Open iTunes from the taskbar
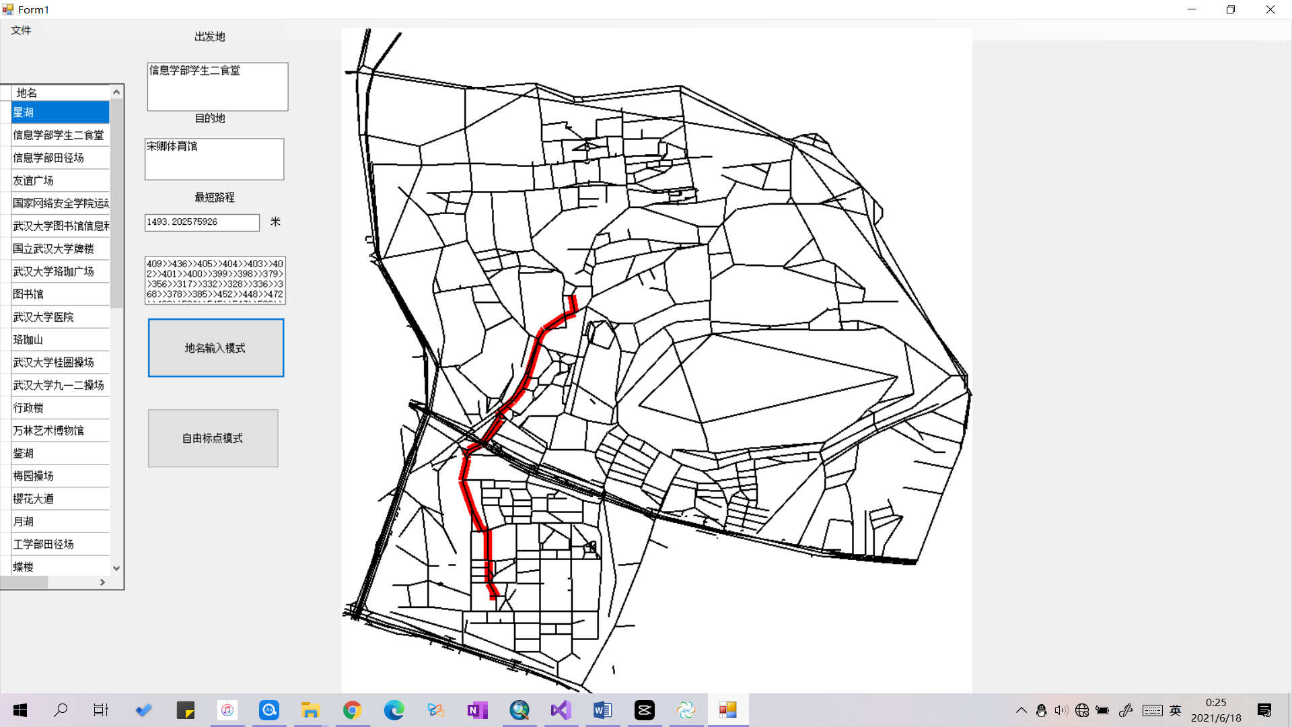The image size is (1292, 727). 227,710
